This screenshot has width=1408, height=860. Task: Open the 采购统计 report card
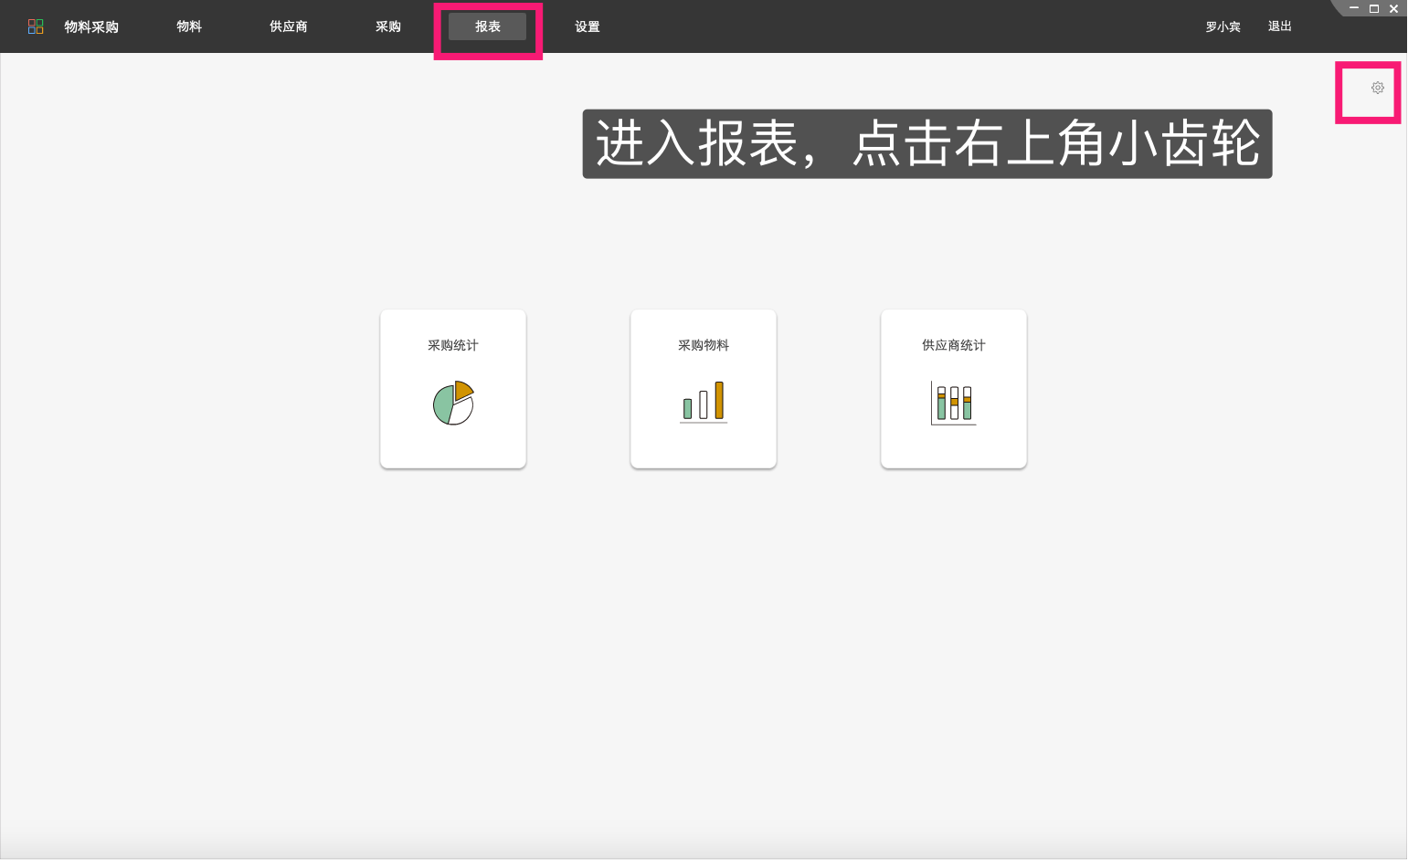452,388
